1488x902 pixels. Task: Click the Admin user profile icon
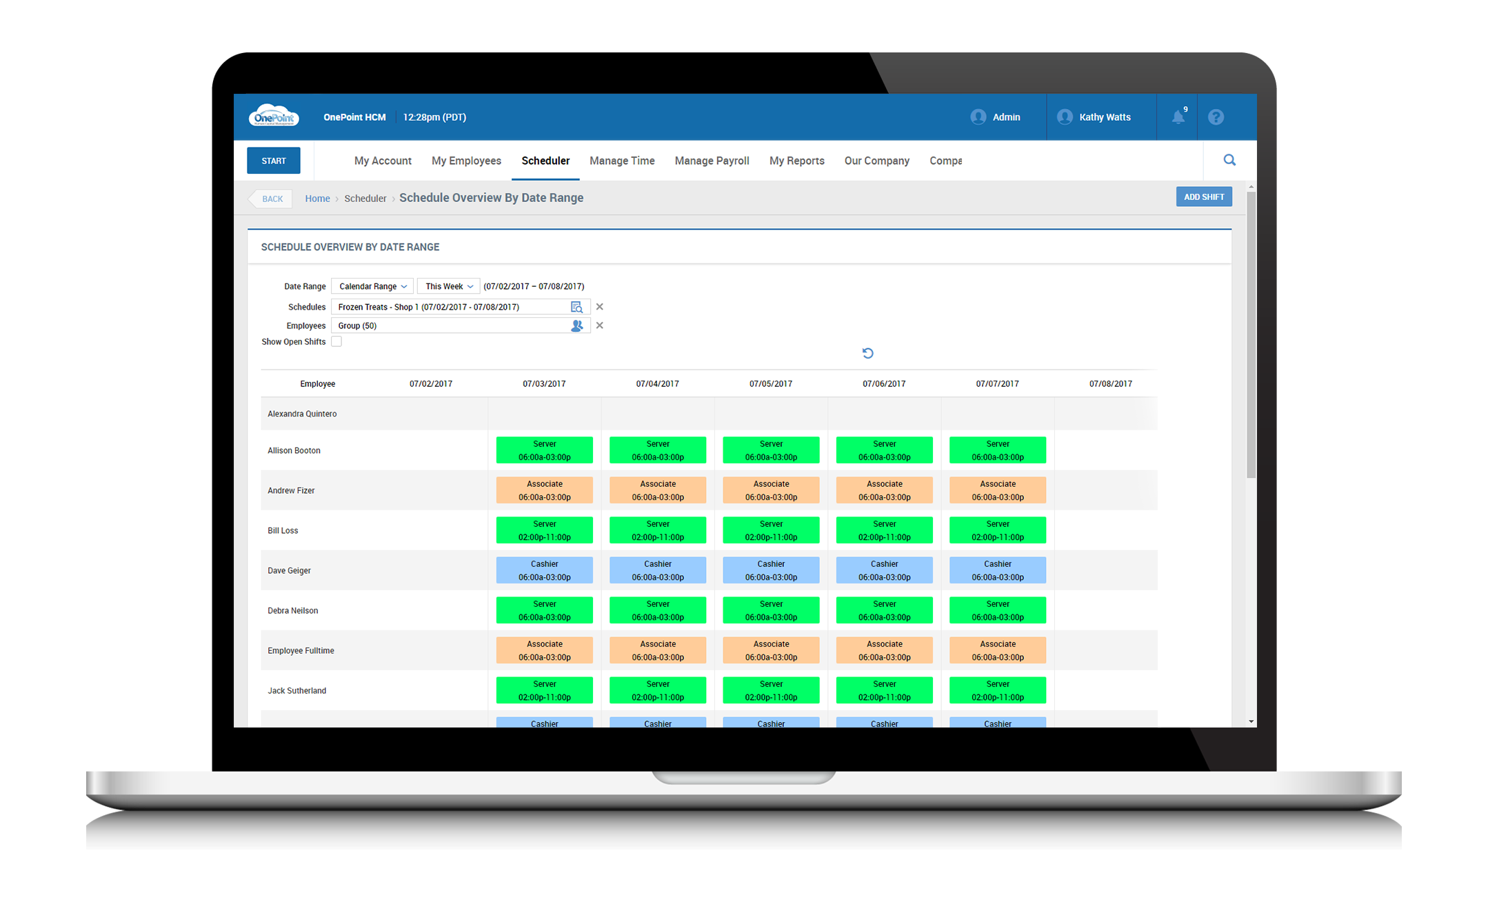[978, 117]
